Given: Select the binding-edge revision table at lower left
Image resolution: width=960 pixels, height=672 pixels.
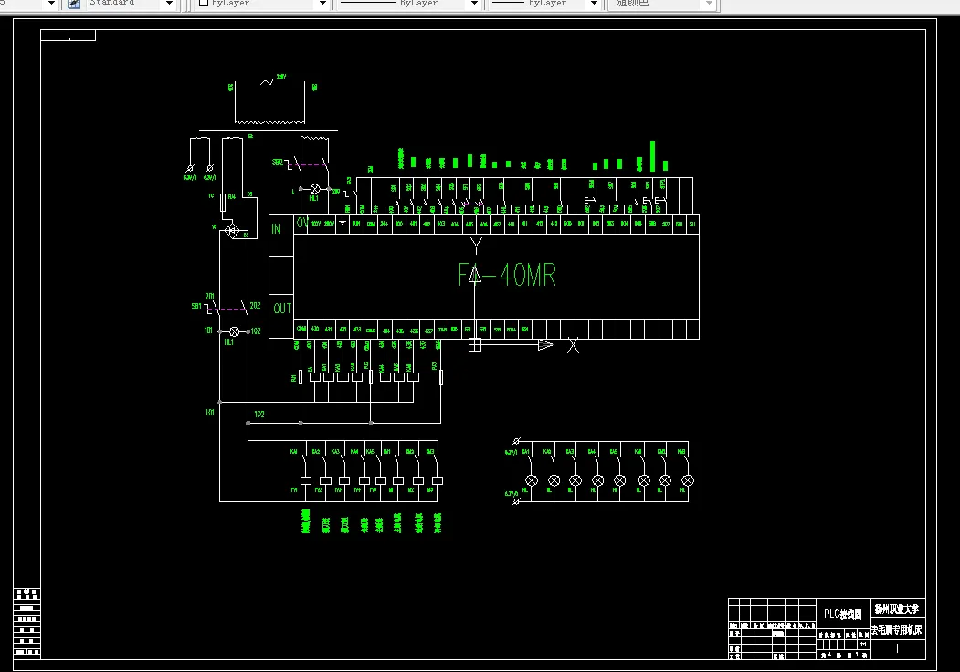Looking at the screenshot, I should pos(26,622).
